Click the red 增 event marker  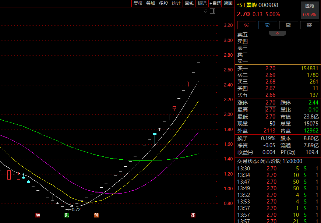point(38,215)
